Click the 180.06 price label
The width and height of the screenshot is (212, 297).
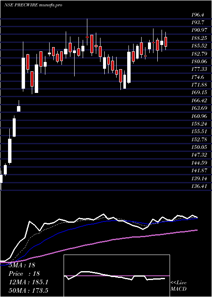(x=198, y=62)
